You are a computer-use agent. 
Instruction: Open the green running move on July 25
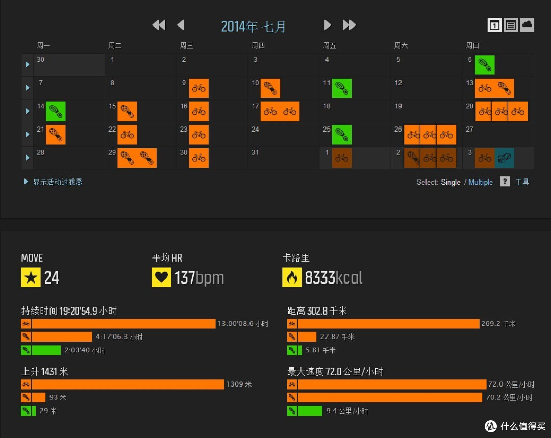(341, 135)
